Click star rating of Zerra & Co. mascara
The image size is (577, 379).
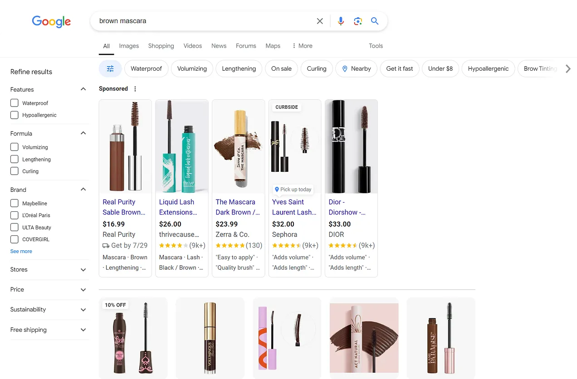[x=230, y=245]
